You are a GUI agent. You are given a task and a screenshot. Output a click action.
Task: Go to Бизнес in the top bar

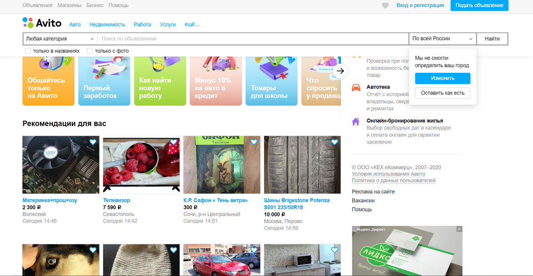(x=95, y=5)
